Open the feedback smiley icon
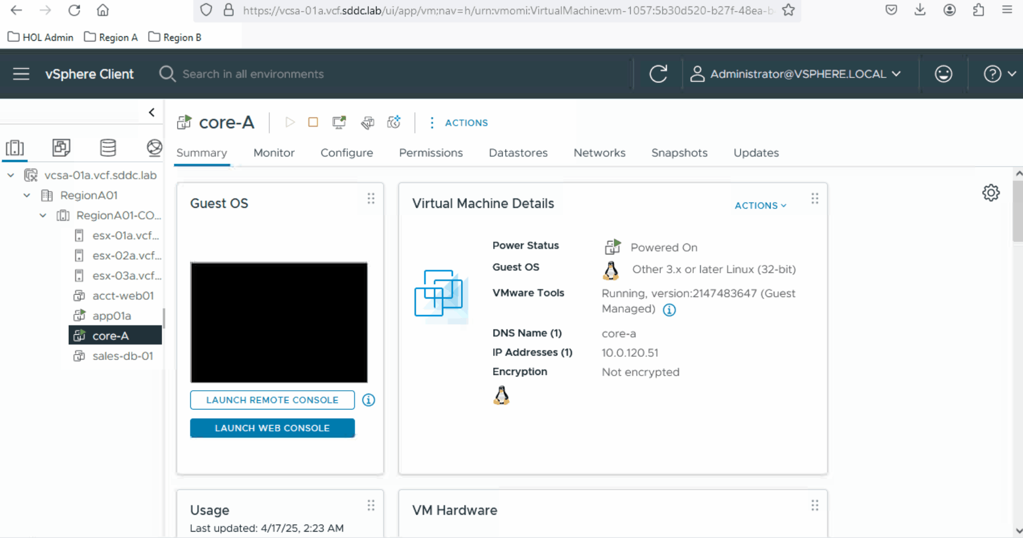Image resolution: width=1023 pixels, height=538 pixels. click(943, 73)
